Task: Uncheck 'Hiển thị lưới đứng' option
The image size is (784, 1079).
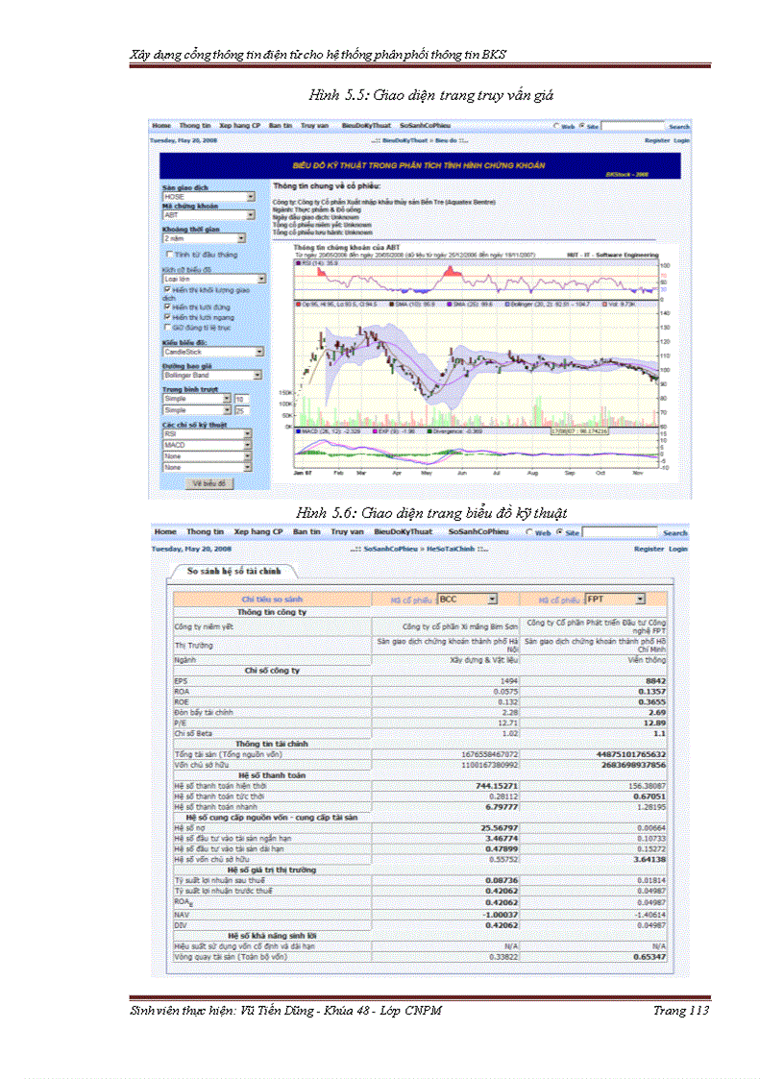Action: (x=165, y=307)
